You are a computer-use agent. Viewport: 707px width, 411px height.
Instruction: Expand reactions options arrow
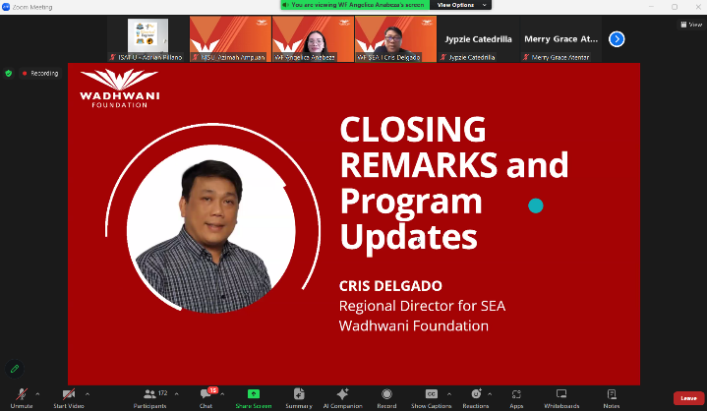coord(490,394)
